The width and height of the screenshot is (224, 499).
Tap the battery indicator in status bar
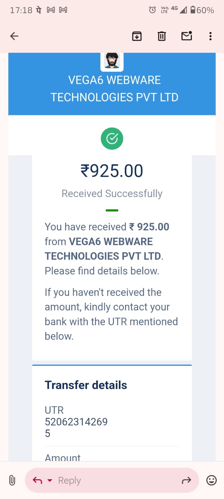coord(193,10)
